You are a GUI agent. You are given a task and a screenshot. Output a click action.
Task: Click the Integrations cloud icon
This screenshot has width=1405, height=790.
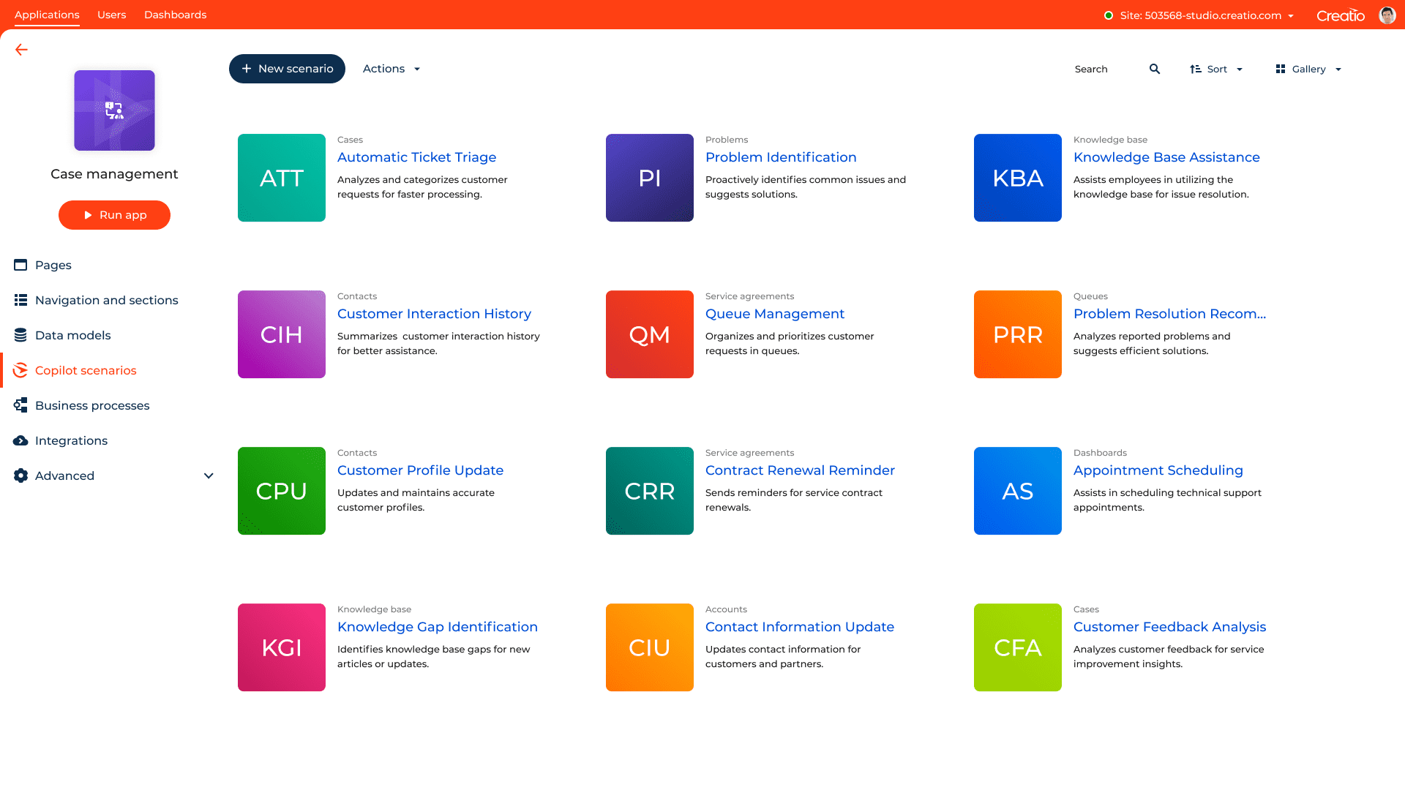point(20,440)
